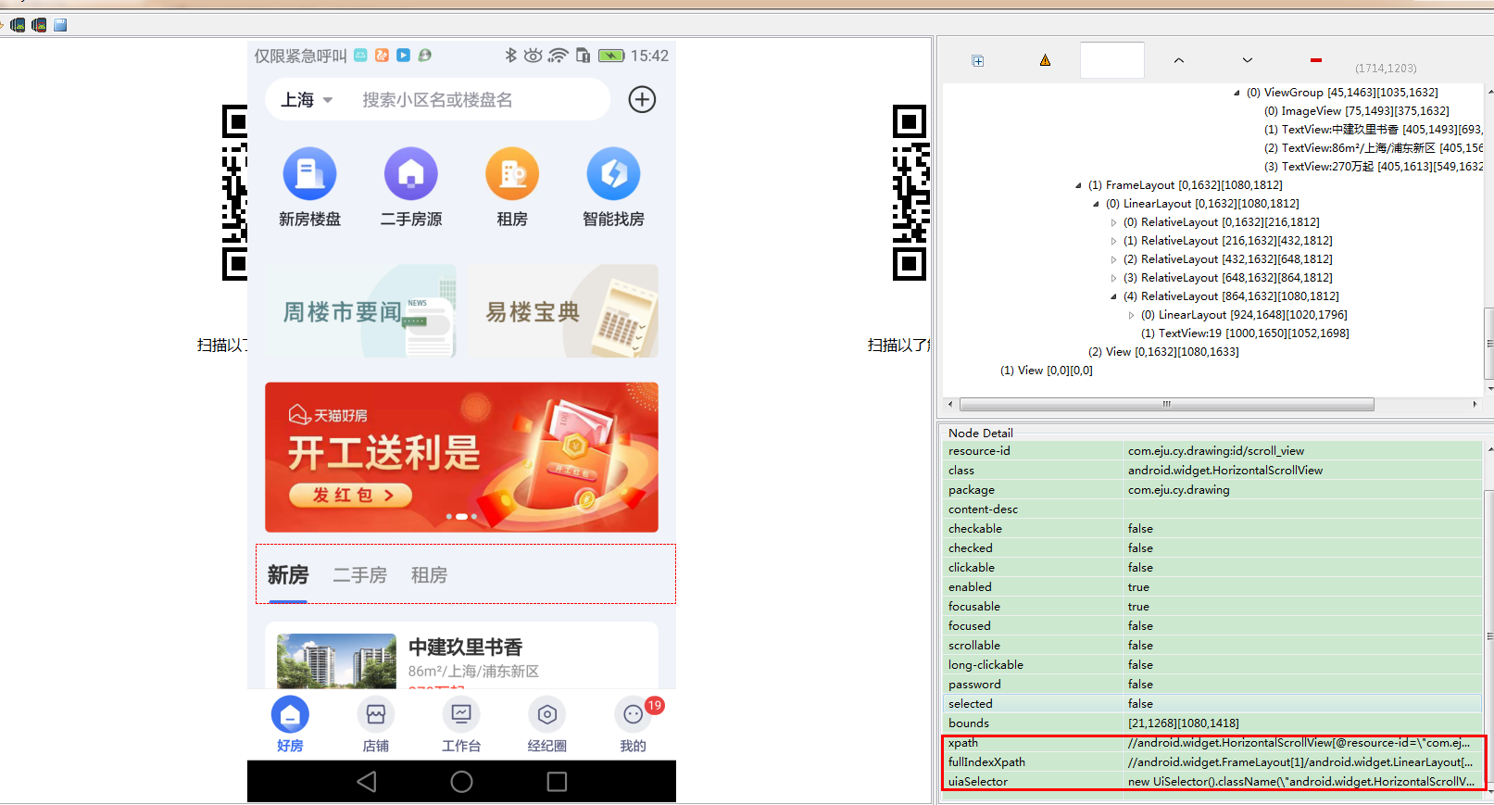
Task: Select 店铺 bottom navigation tab
Action: (375, 724)
